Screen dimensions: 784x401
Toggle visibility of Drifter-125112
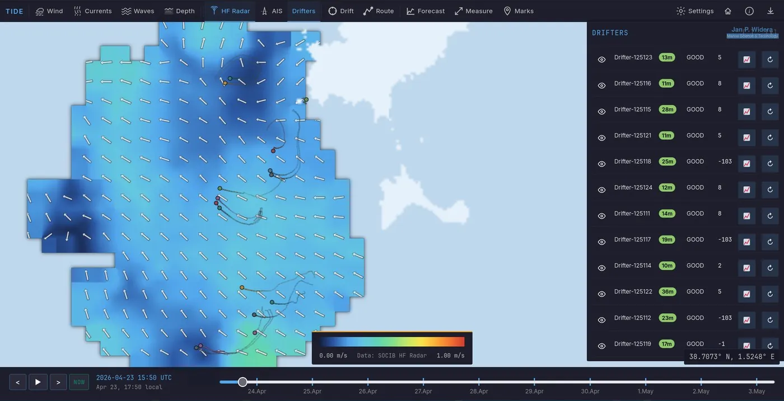point(601,320)
